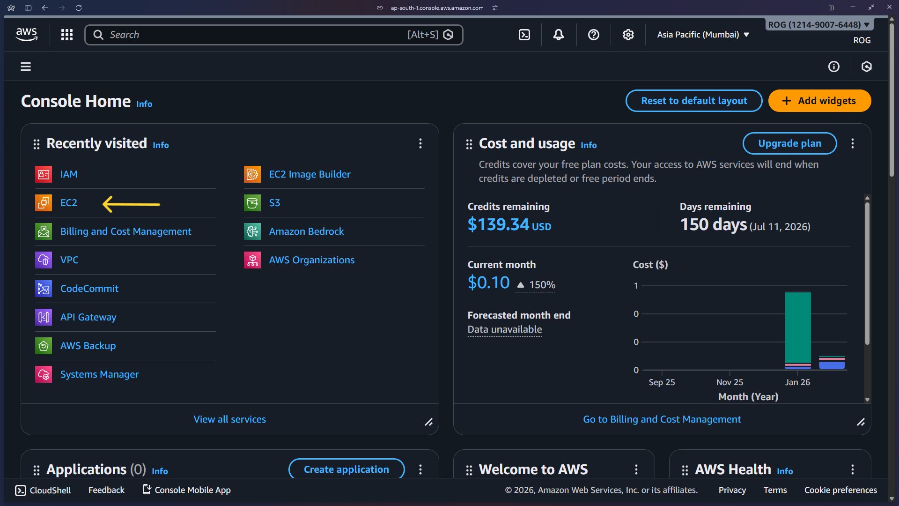Viewport: 899px width, 506px height.
Task: Click the Systems Manager service icon
Action: click(x=43, y=374)
